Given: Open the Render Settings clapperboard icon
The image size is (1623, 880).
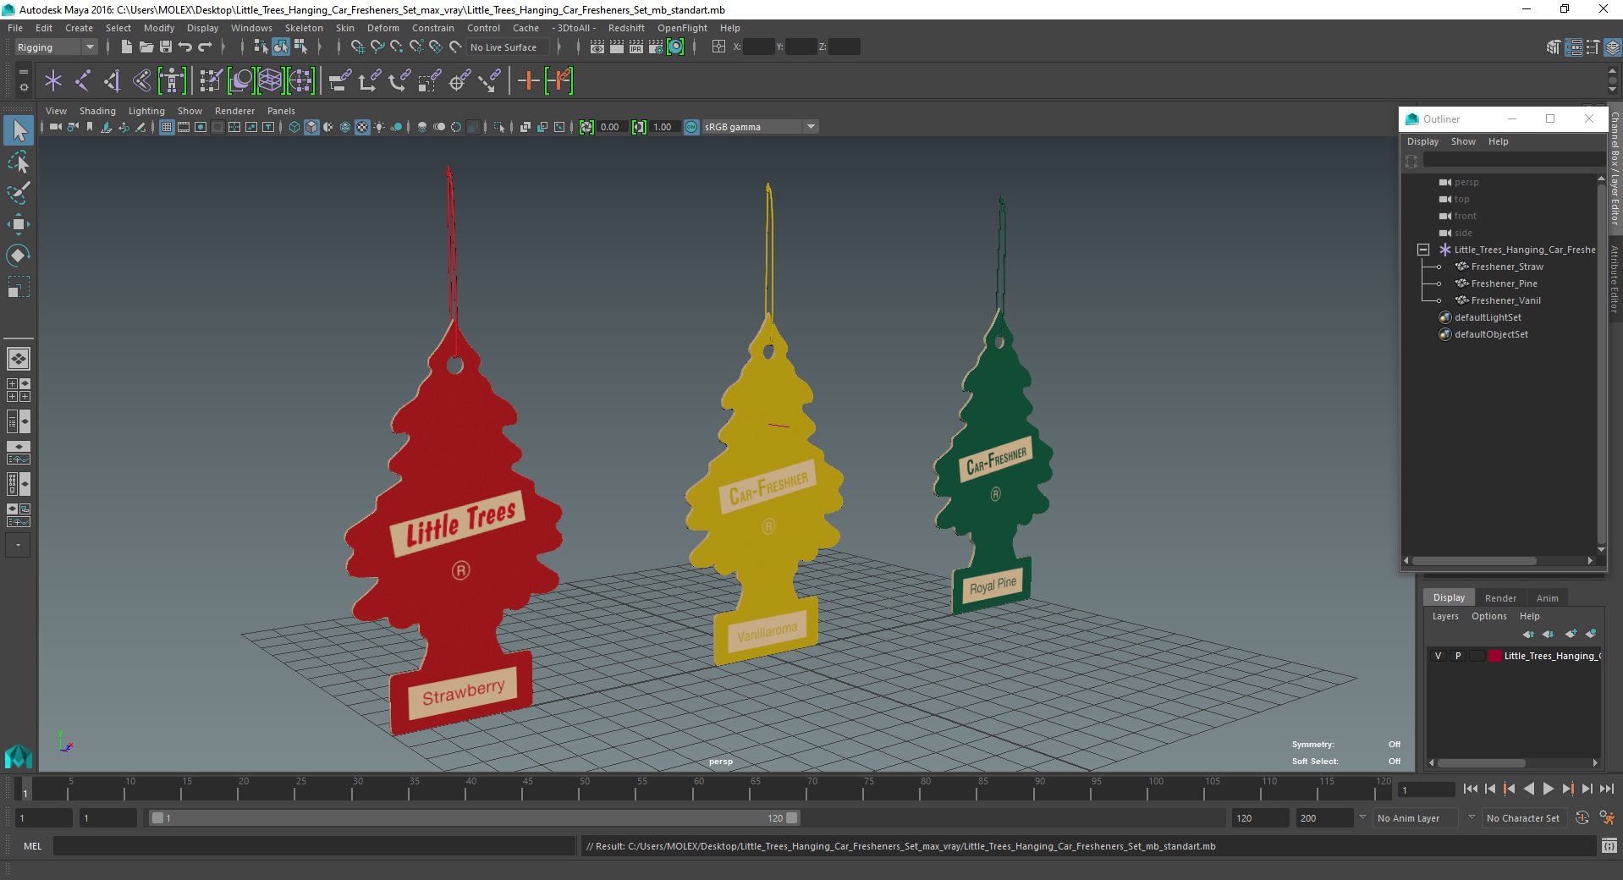Looking at the screenshot, I should click(x=656, y=47).
